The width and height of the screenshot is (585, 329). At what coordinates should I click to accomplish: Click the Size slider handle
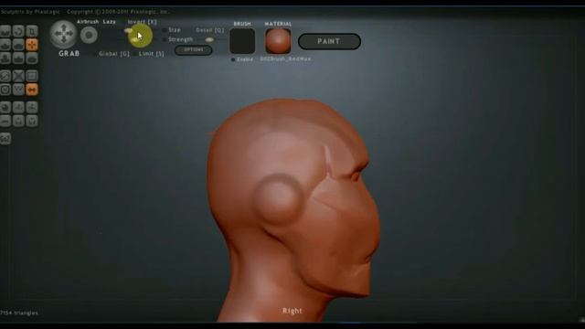pyautogui.click(x=129, y=30)
